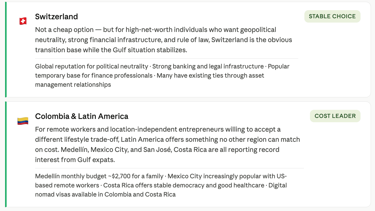Click 'Strong banking and legal infrastructure' text
This screenshot has height=211, width=375.
point(208,66)
